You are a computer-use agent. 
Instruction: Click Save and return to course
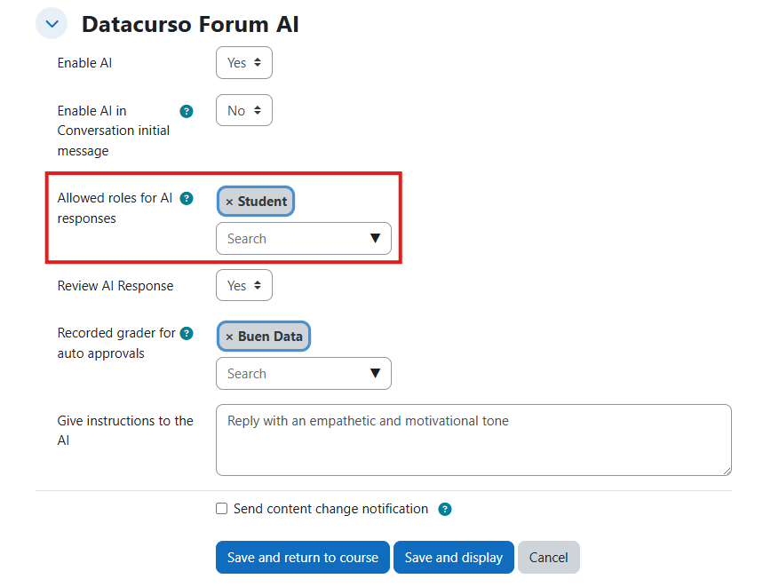302,558
